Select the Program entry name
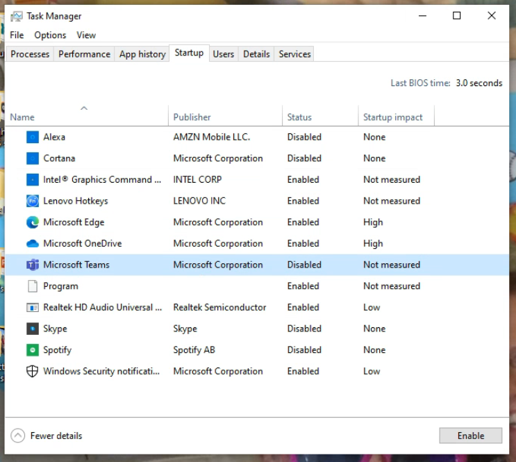Viewport: 516px width, 462px height. point(60,286)
